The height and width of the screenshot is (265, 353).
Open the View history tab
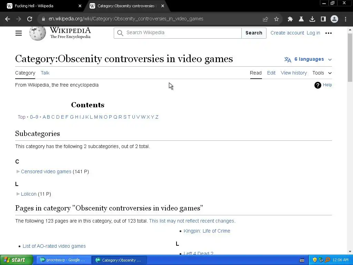pos(294,73)
